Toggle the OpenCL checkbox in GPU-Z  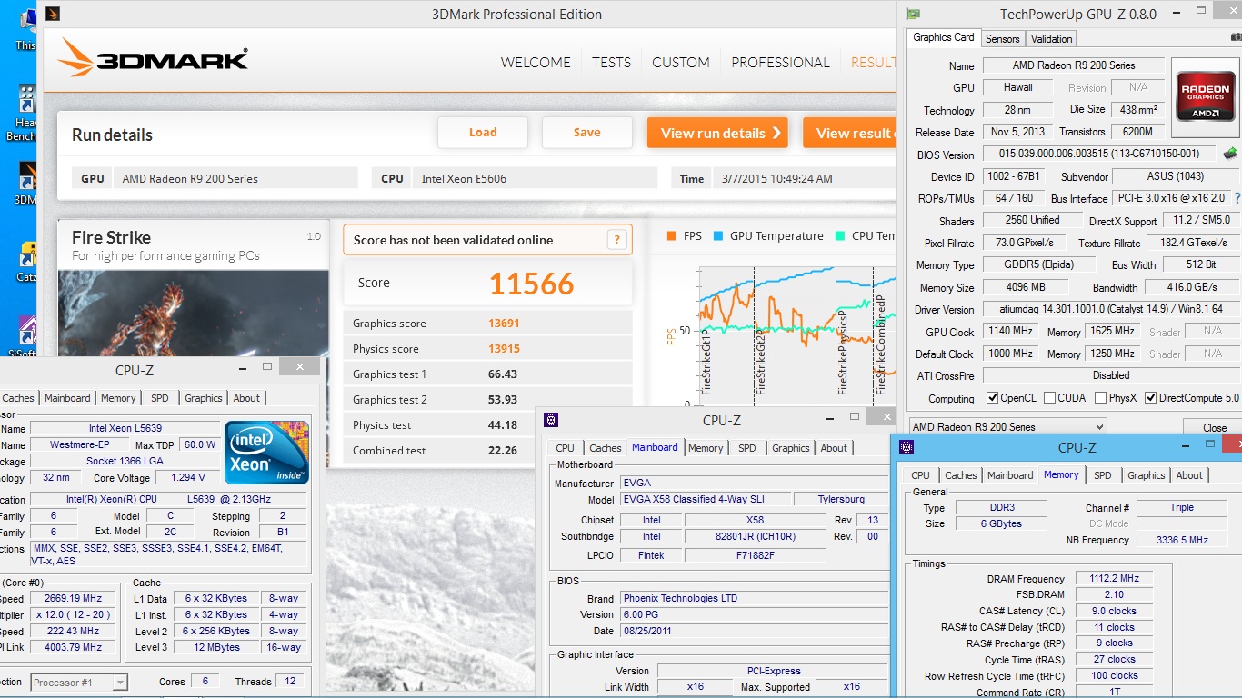993,398
